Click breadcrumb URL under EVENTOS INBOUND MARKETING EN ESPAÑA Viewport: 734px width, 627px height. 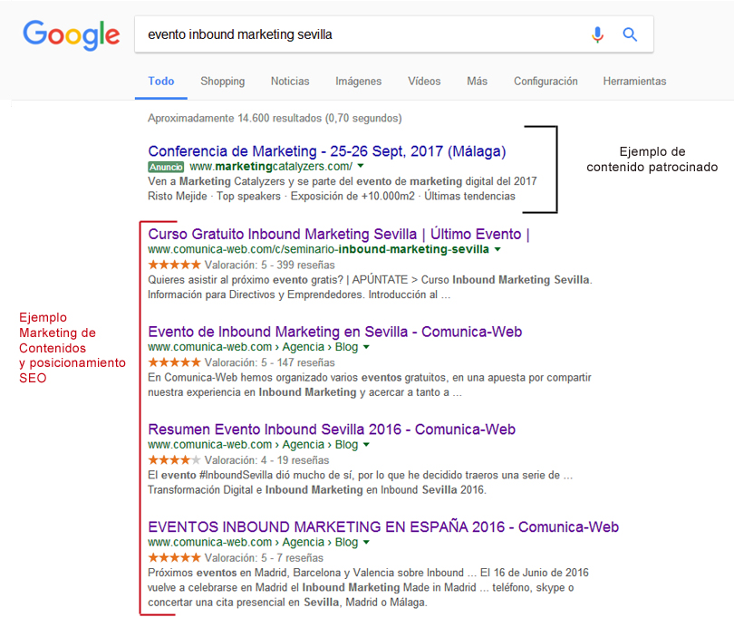click(253, 543)
